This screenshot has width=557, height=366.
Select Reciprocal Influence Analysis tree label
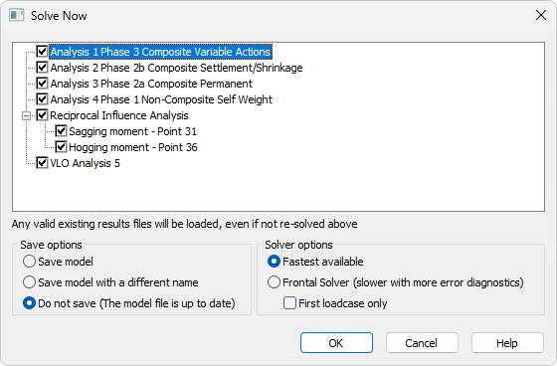point(119,115)
